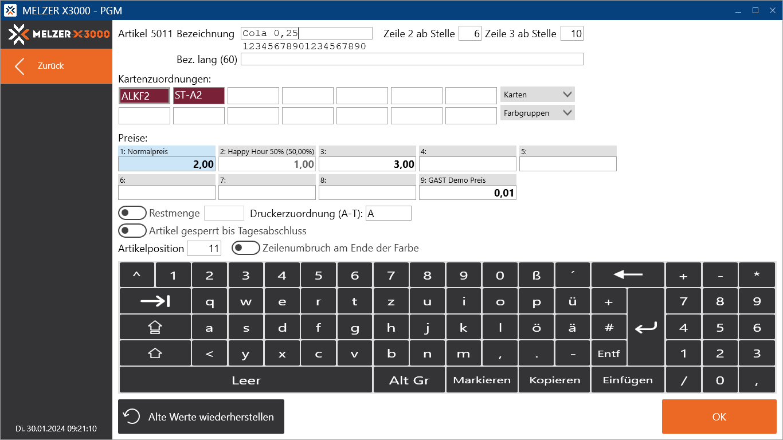783x440 pixels.
Task: Enable Artikel gesperrt bis Tagesabschluss
Action: [x=132, y=230]
